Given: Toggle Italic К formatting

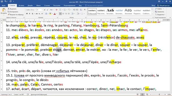Looking at the screenshot, I should (x=30, y=14).
